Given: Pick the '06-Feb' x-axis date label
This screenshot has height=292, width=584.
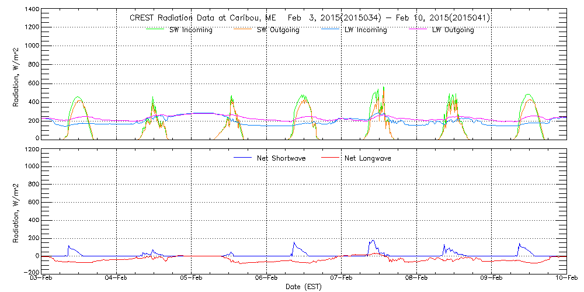Looking at the screenshot, I should 266,279.
